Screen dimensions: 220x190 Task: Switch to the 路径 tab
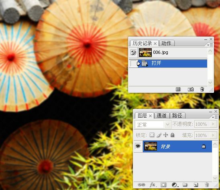[177, 115]
